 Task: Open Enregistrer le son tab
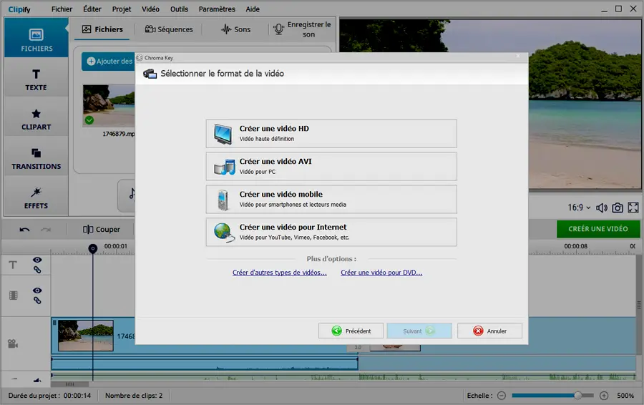click(x=302, y=29)
